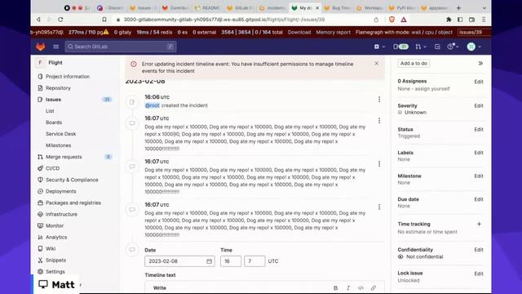522x294 pixels.
Task: Click Add a to do button
Action: pyautogui.click(x=414, y=64)
